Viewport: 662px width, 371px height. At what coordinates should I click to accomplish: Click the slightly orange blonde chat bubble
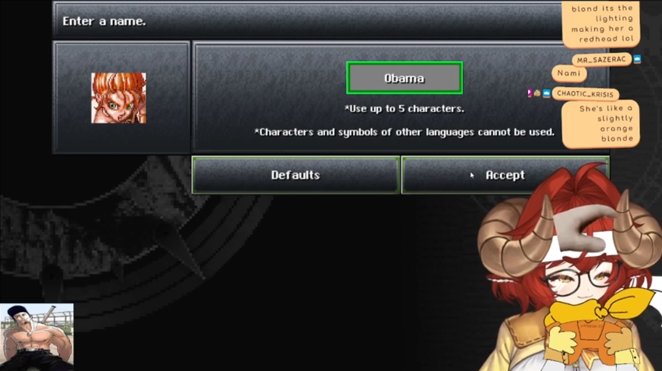pos(601,124)
